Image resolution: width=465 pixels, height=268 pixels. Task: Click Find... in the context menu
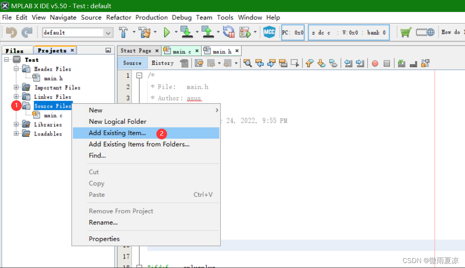click(146, 155)
